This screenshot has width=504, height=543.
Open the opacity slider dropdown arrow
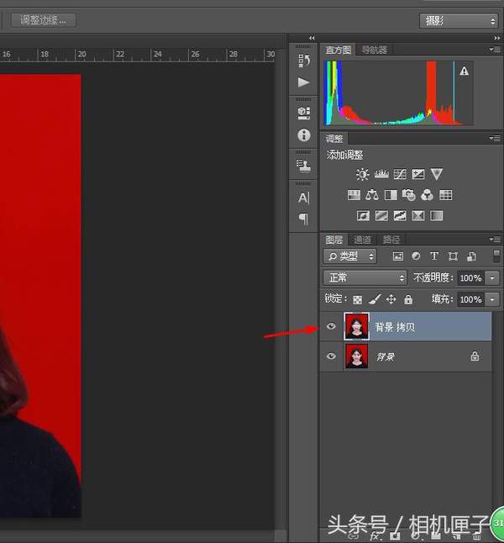coord(492,278)
